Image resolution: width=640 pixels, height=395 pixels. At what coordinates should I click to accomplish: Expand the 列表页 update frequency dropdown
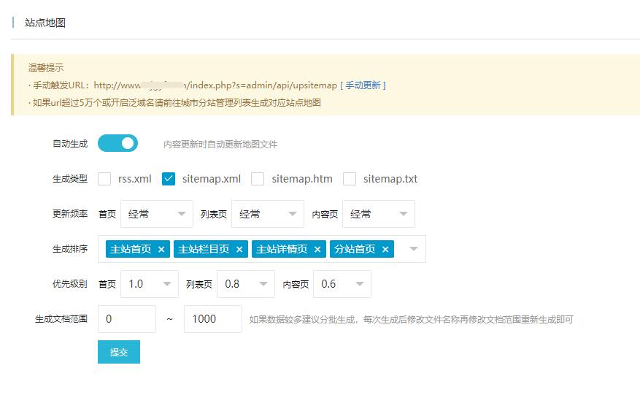click(x=267, y=214)
